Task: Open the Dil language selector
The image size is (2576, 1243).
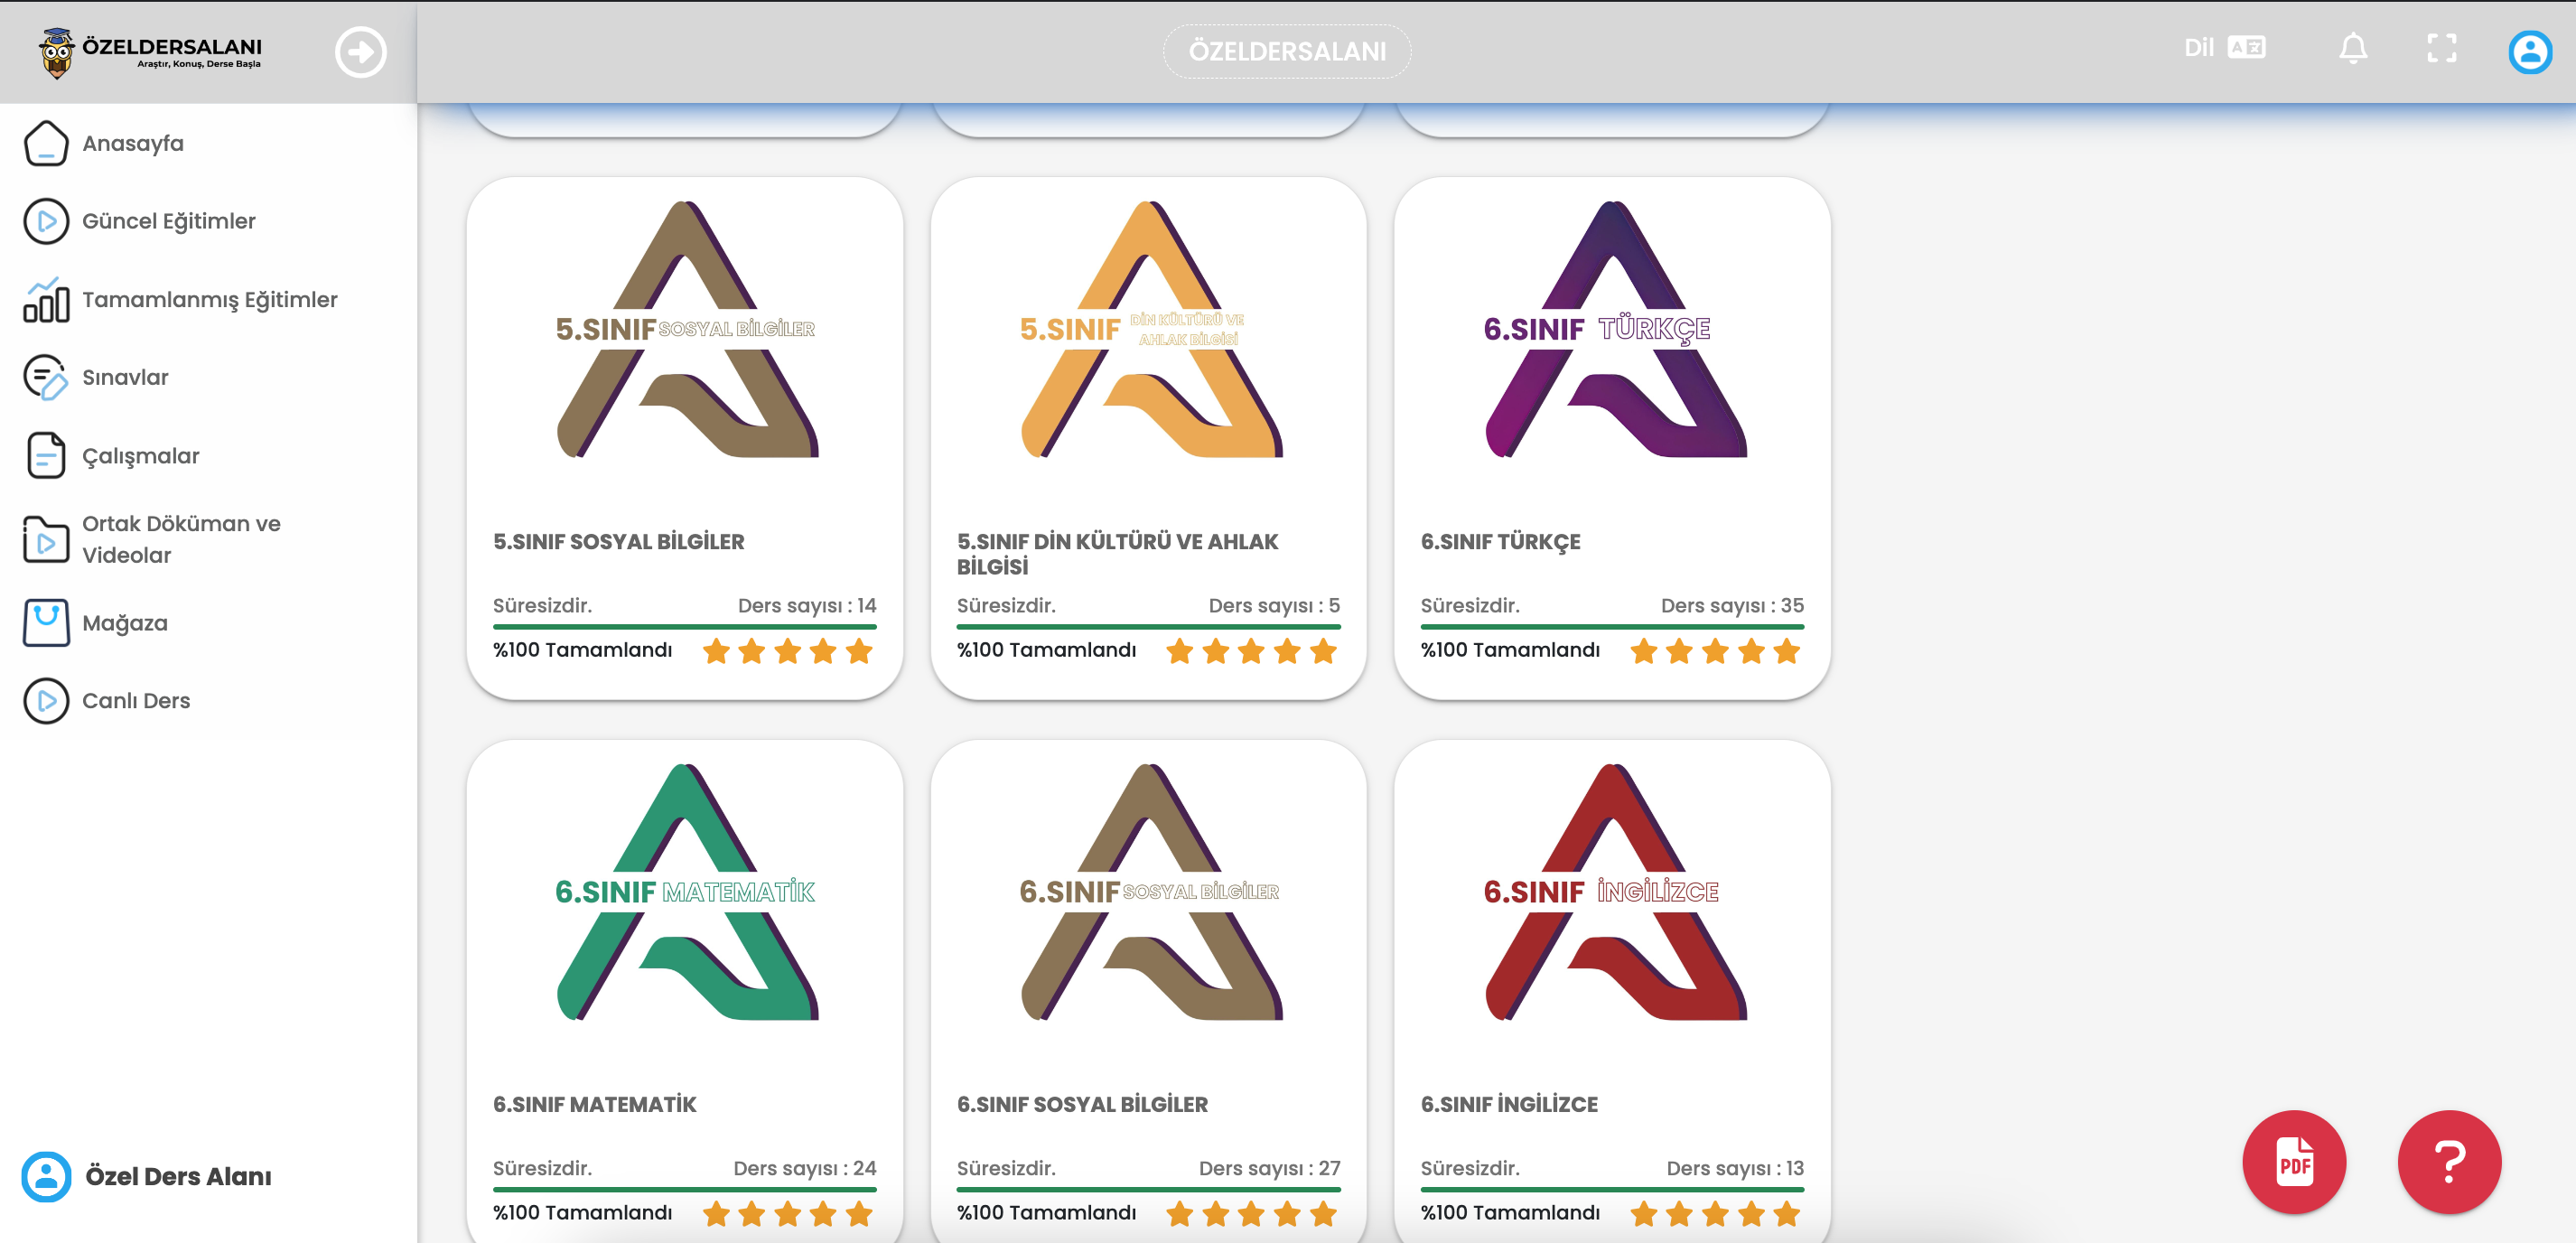Action: [2224, 48]
